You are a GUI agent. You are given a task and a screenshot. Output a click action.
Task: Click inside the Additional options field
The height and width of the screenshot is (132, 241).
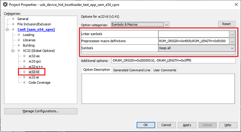(x=173, y=60)
